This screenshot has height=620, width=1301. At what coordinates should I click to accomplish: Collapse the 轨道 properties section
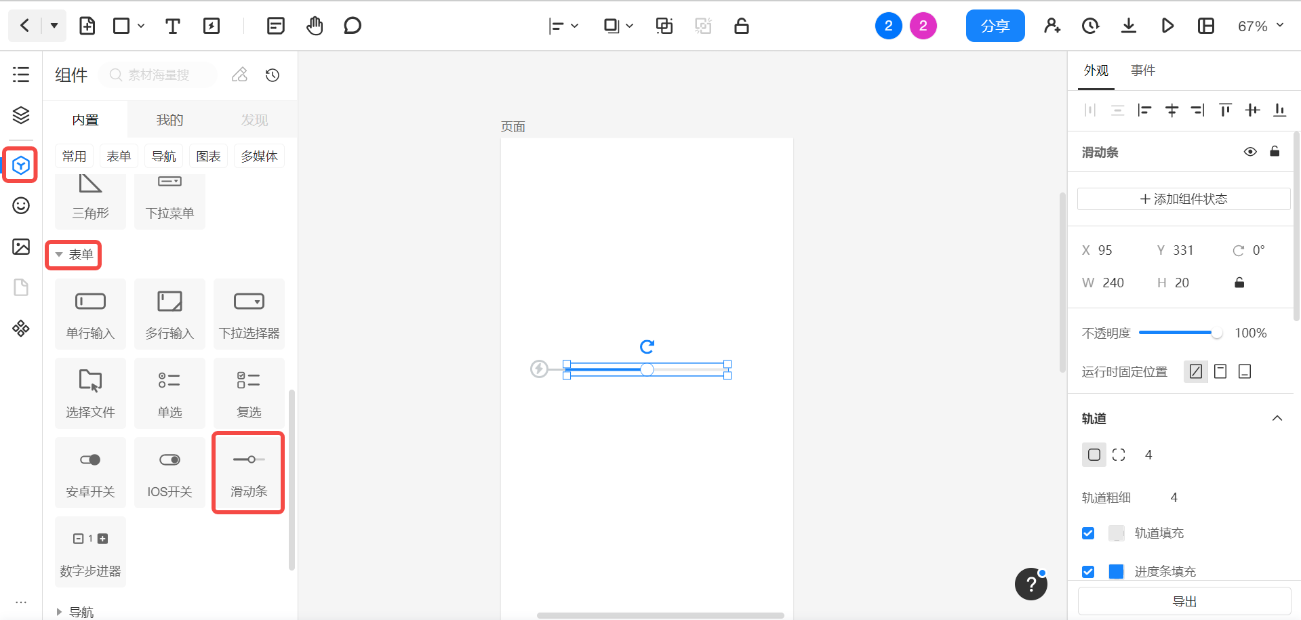click(x=1277, y=419)
